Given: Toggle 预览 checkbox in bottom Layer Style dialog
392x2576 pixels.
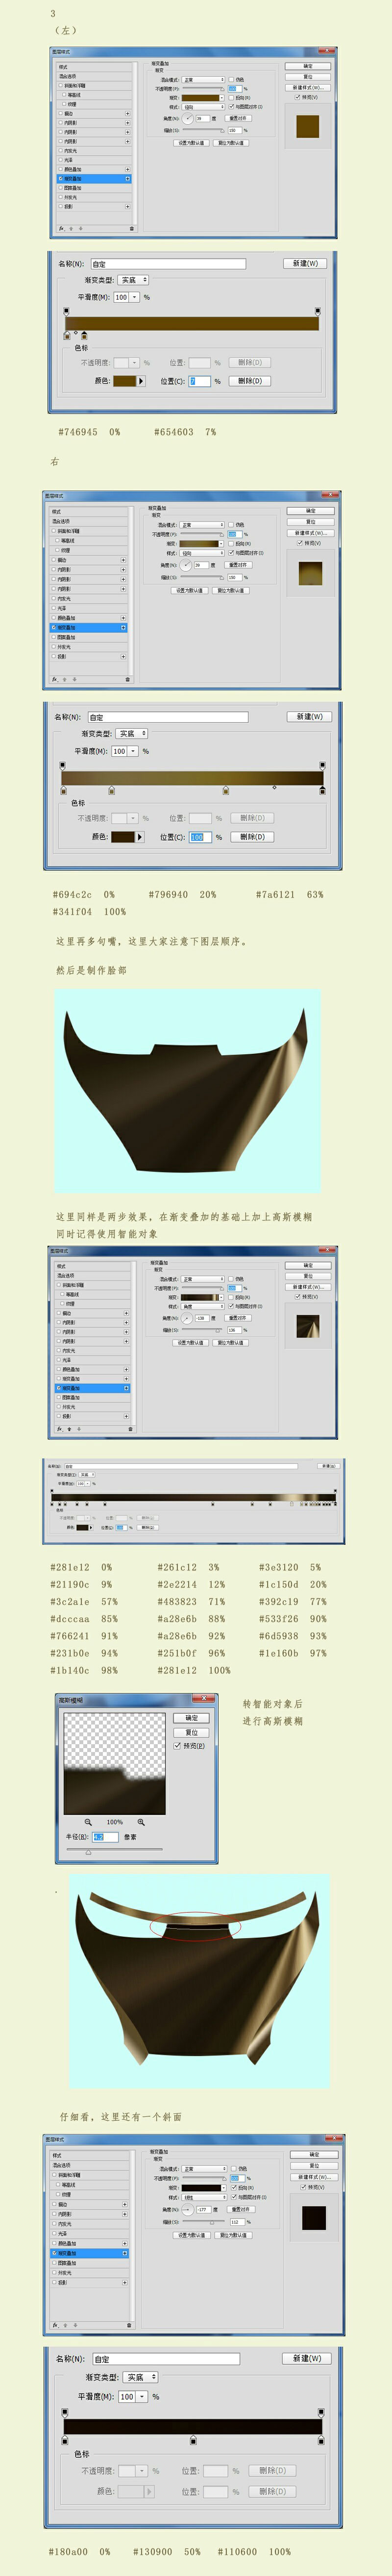Looking at the screenshot, I should [303, 2187].
